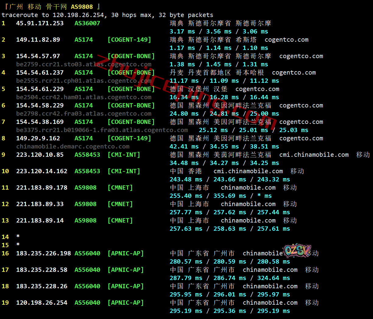Click hostname be2555.rcr21.cph01.atlas.cogentco.com
Image resolution: width=373 pixels, height=319 pixels.
click(x=84, y=81)
